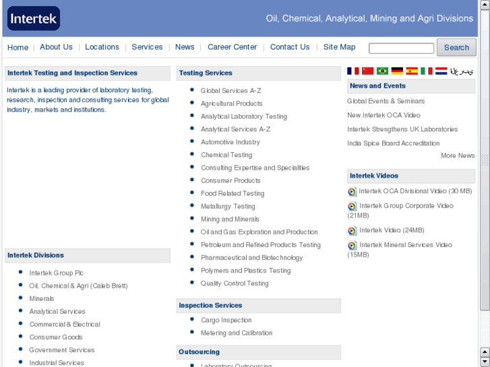Select the Italian flag icon
Screen dimensions: 490x367
(427, 71)
